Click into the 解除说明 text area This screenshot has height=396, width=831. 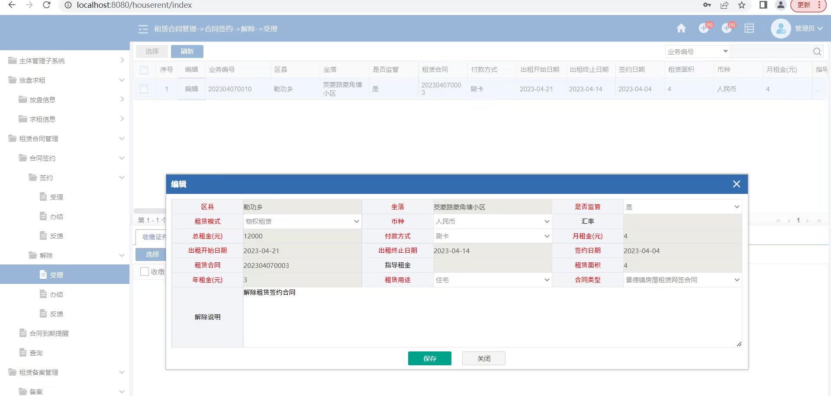[492, 317]
